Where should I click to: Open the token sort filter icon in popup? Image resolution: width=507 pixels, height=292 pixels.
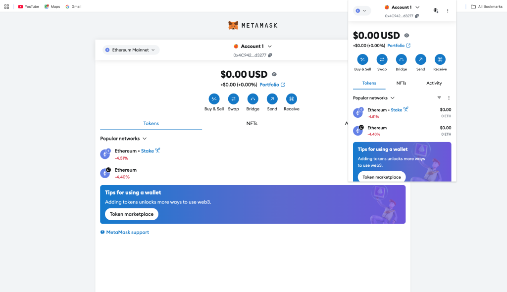tap(439, 98)
